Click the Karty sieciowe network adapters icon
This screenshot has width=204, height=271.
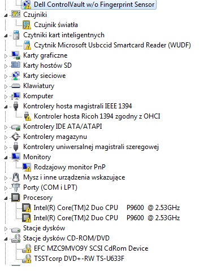coord(16,76)
